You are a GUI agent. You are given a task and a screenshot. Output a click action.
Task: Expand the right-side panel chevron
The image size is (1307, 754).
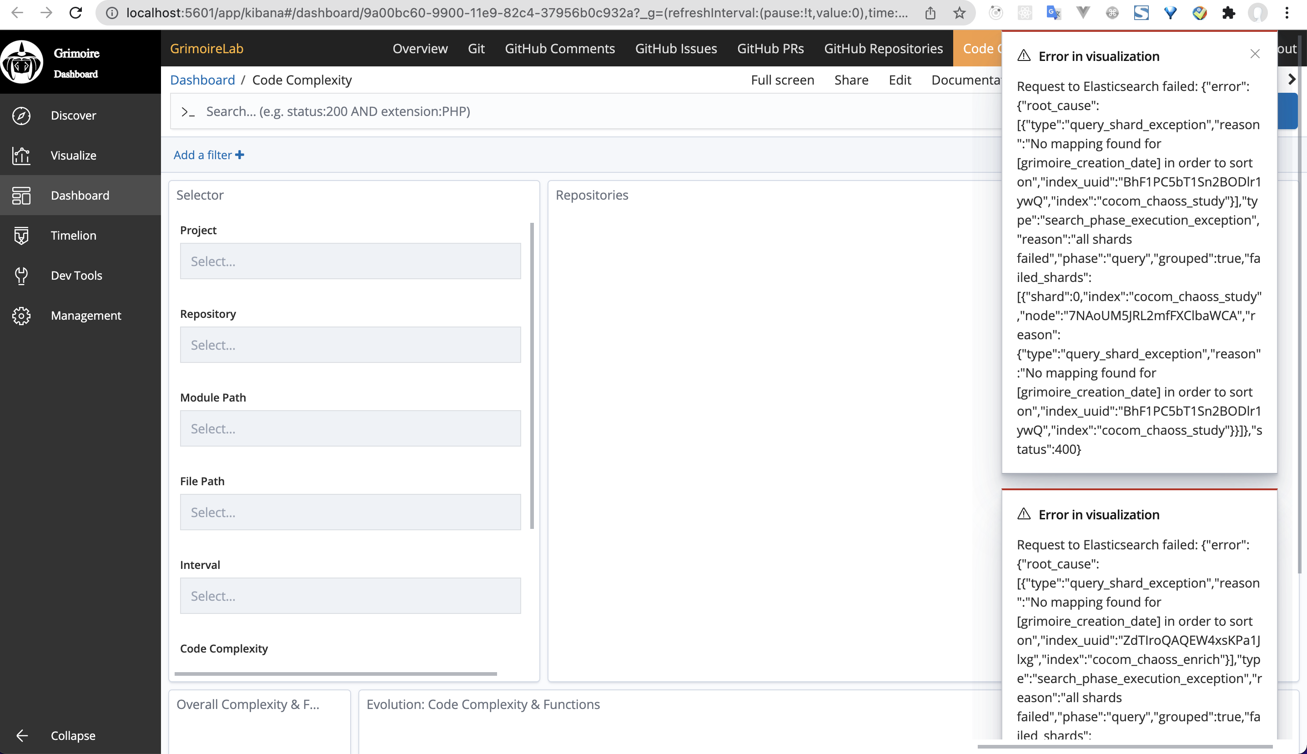tap(1292, 79)
